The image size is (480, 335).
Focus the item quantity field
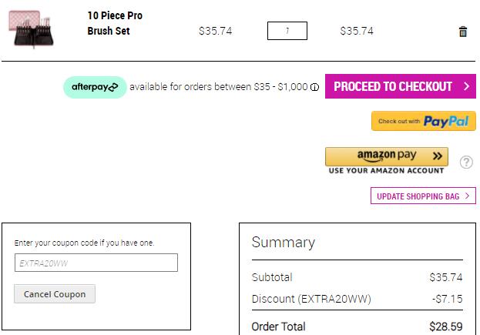pos(287,31)
